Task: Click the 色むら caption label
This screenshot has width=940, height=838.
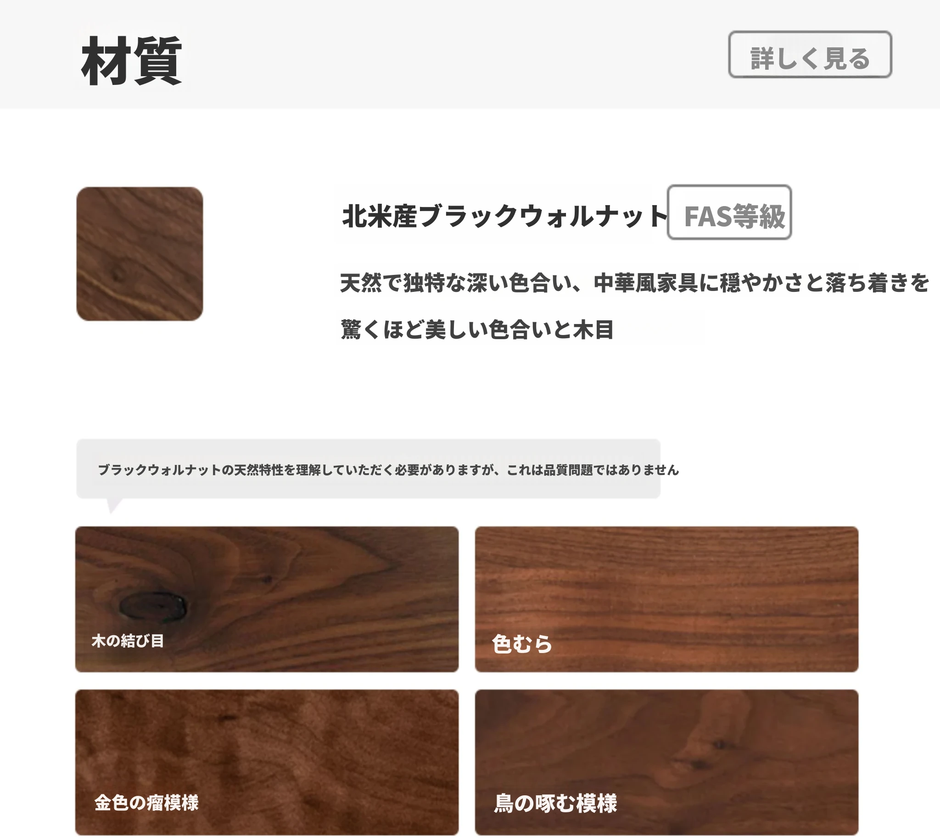Action: (522, 644)
